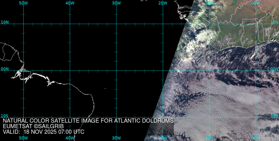Click grid intersection of 40W and 10N
This screenshot has width=279, height=141.
tap(70, 24)
